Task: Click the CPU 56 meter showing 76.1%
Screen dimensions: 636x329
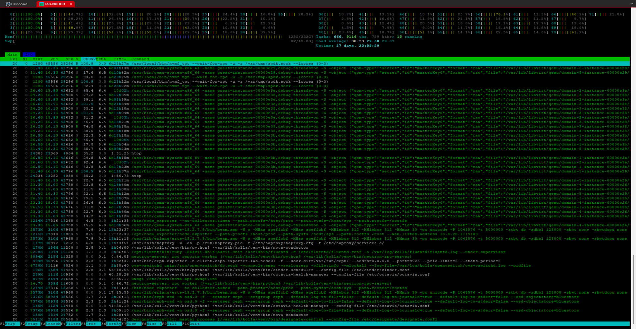Action: tap(493, 15)
